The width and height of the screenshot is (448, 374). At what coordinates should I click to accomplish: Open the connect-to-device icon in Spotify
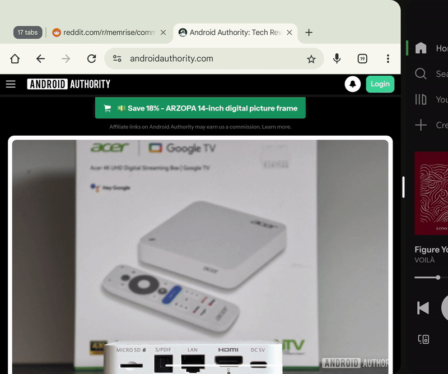pyautogui.click(x=423, y=339)
